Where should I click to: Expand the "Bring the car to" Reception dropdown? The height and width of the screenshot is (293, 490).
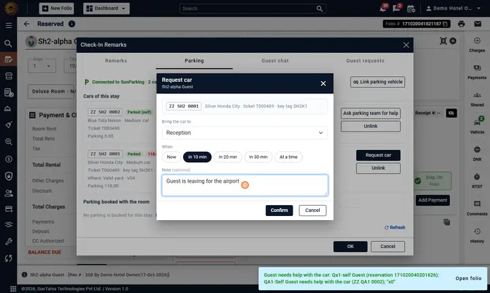pyautogui.click(x=245, y=133)
